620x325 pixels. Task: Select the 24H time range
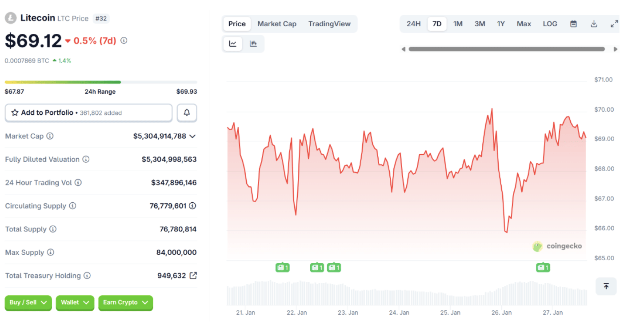coord(413,24)
